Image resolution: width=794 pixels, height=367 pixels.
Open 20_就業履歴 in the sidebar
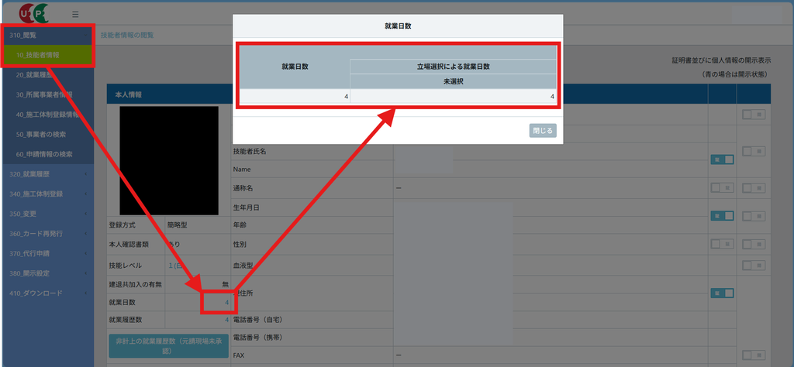pyautogui.click(x=47, y=75)
